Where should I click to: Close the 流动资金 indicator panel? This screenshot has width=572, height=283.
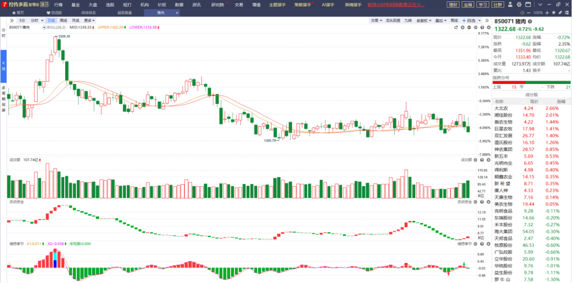[488, 202]
